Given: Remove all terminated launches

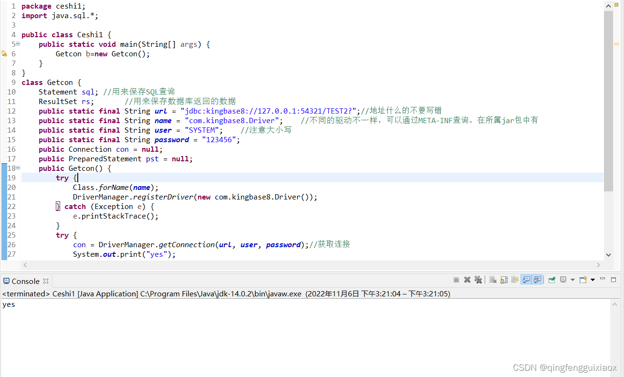Looking at the screenshot, I should [x=478, y=280].
